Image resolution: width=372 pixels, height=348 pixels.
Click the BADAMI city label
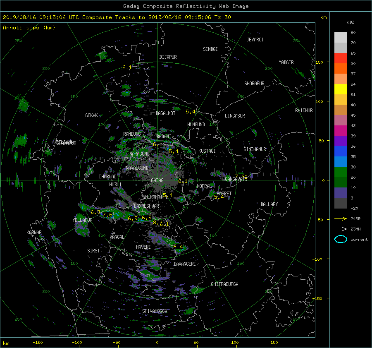(164, 137)
